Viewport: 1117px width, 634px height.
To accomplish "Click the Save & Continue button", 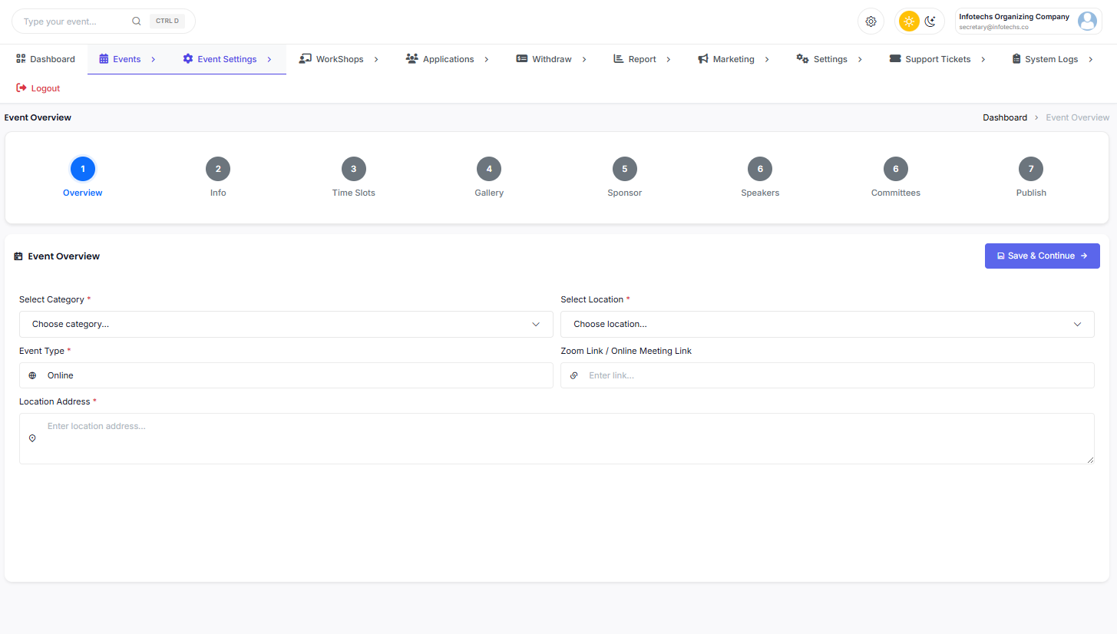I will point(1042,256).
